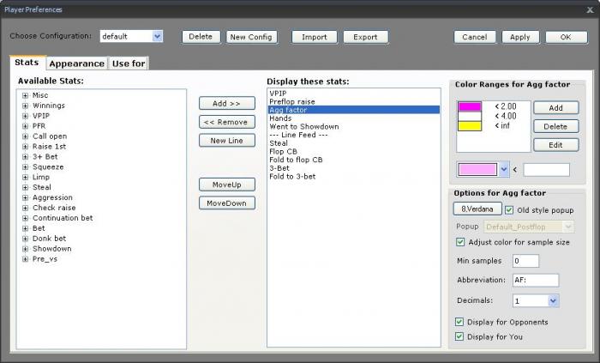Apply the preference changes
The height and width of the screenshot is (363, 600).
pyautogui.click(x=520, y=37)
